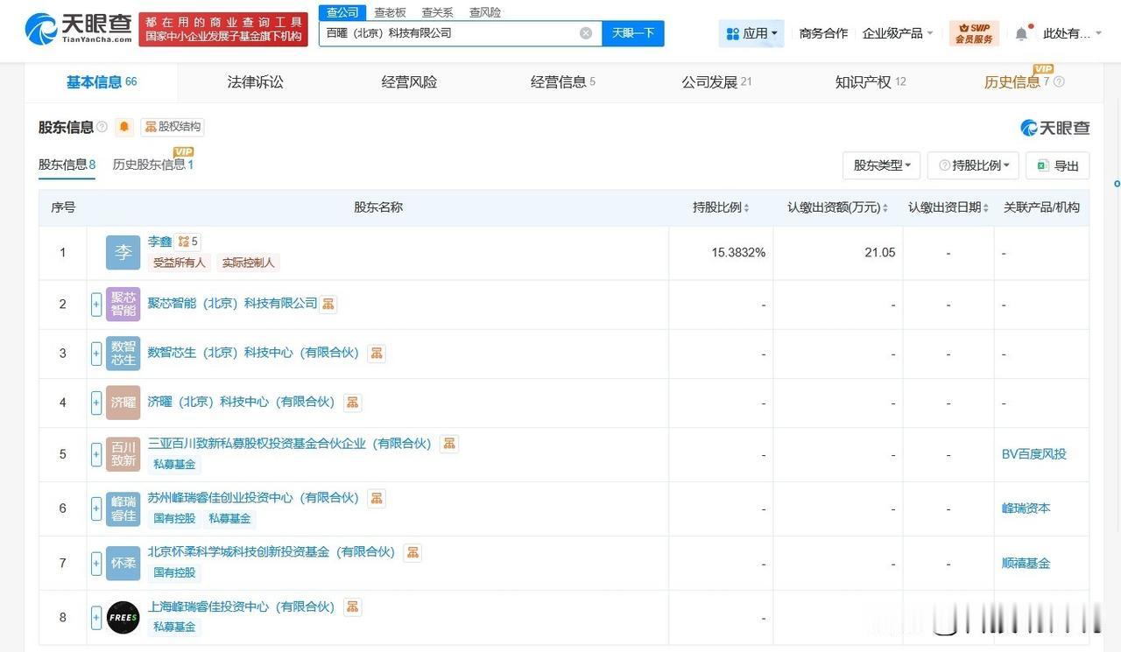
Task: Open the 商务合作 link
Action: tap(823, 33)
